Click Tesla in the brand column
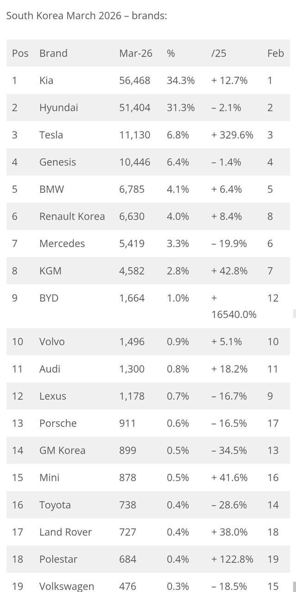 (x=51, y=135)
